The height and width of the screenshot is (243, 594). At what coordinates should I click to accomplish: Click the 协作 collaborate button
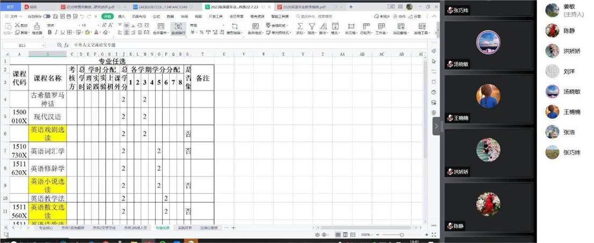400,17
